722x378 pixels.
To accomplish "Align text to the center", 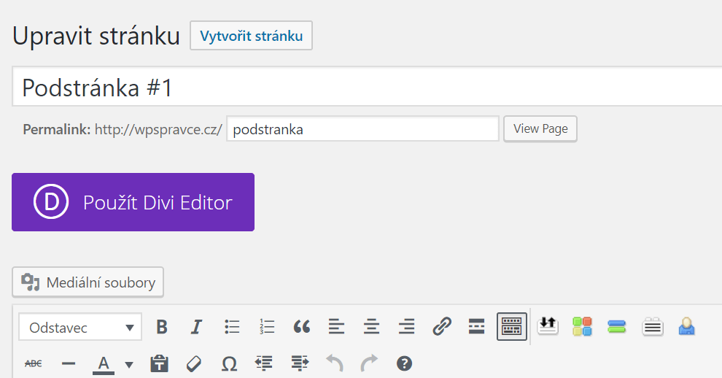I will pyautogui.click(x=372, y=327).
